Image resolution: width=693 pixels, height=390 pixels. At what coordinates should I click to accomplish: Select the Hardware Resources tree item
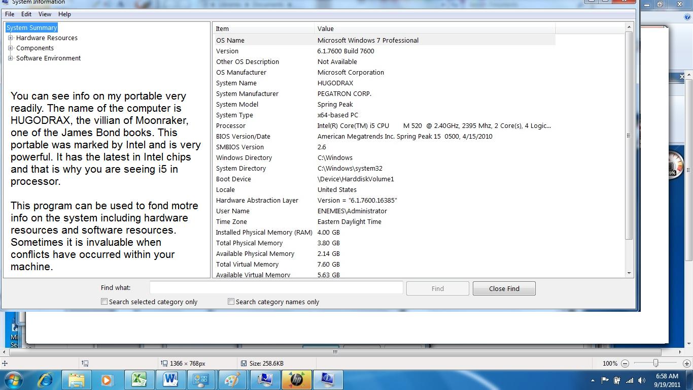tap(47, 38)
